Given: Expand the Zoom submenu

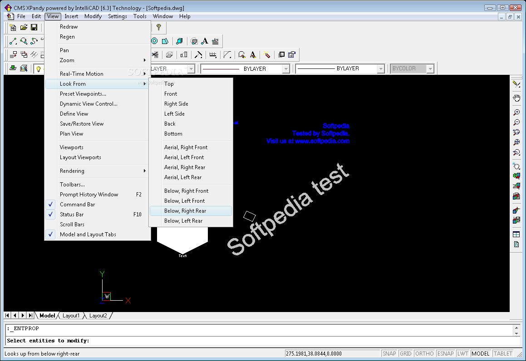Looking at the screenshot, I should 97,60.
